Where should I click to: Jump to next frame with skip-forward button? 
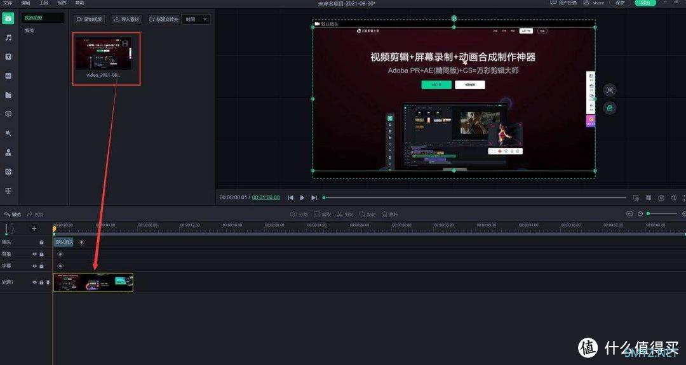click(314, 197)
